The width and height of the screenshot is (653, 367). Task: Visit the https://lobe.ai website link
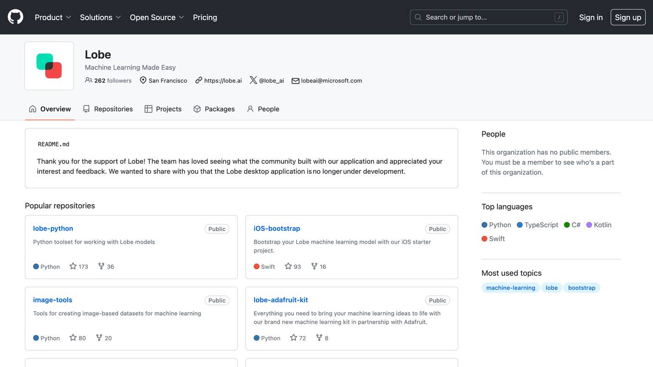coord(223,81)
